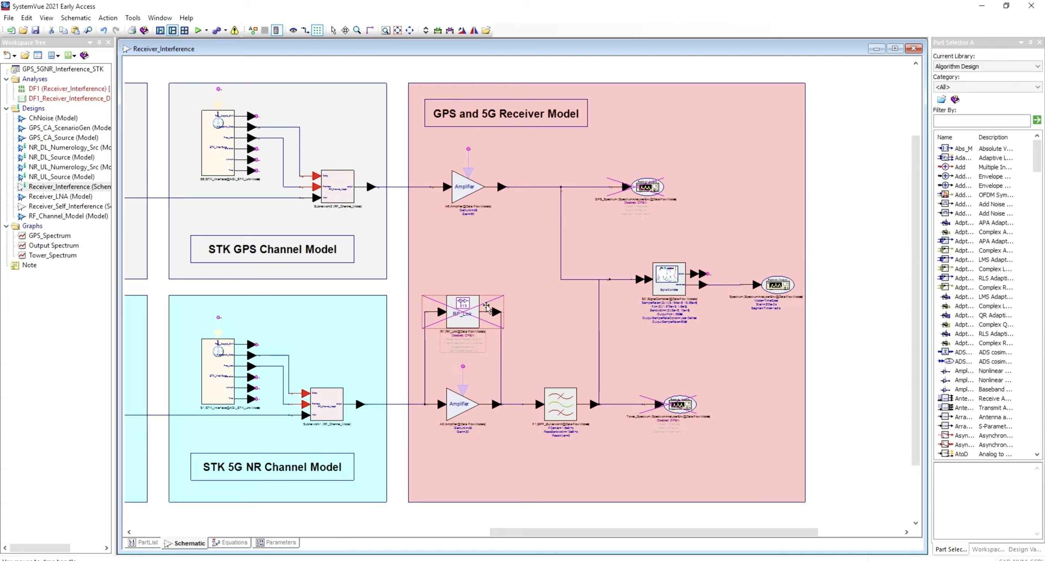Select Receiver_LNA (Model) in the tree
Image resolution: width=1045 pixels, height=561 pixels.
(x=60, y=196)
